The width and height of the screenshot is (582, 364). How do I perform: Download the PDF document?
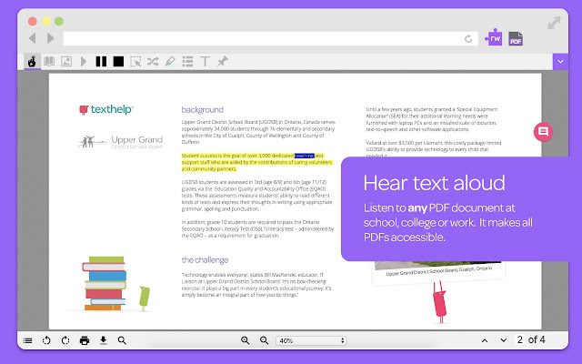[103, 340]
